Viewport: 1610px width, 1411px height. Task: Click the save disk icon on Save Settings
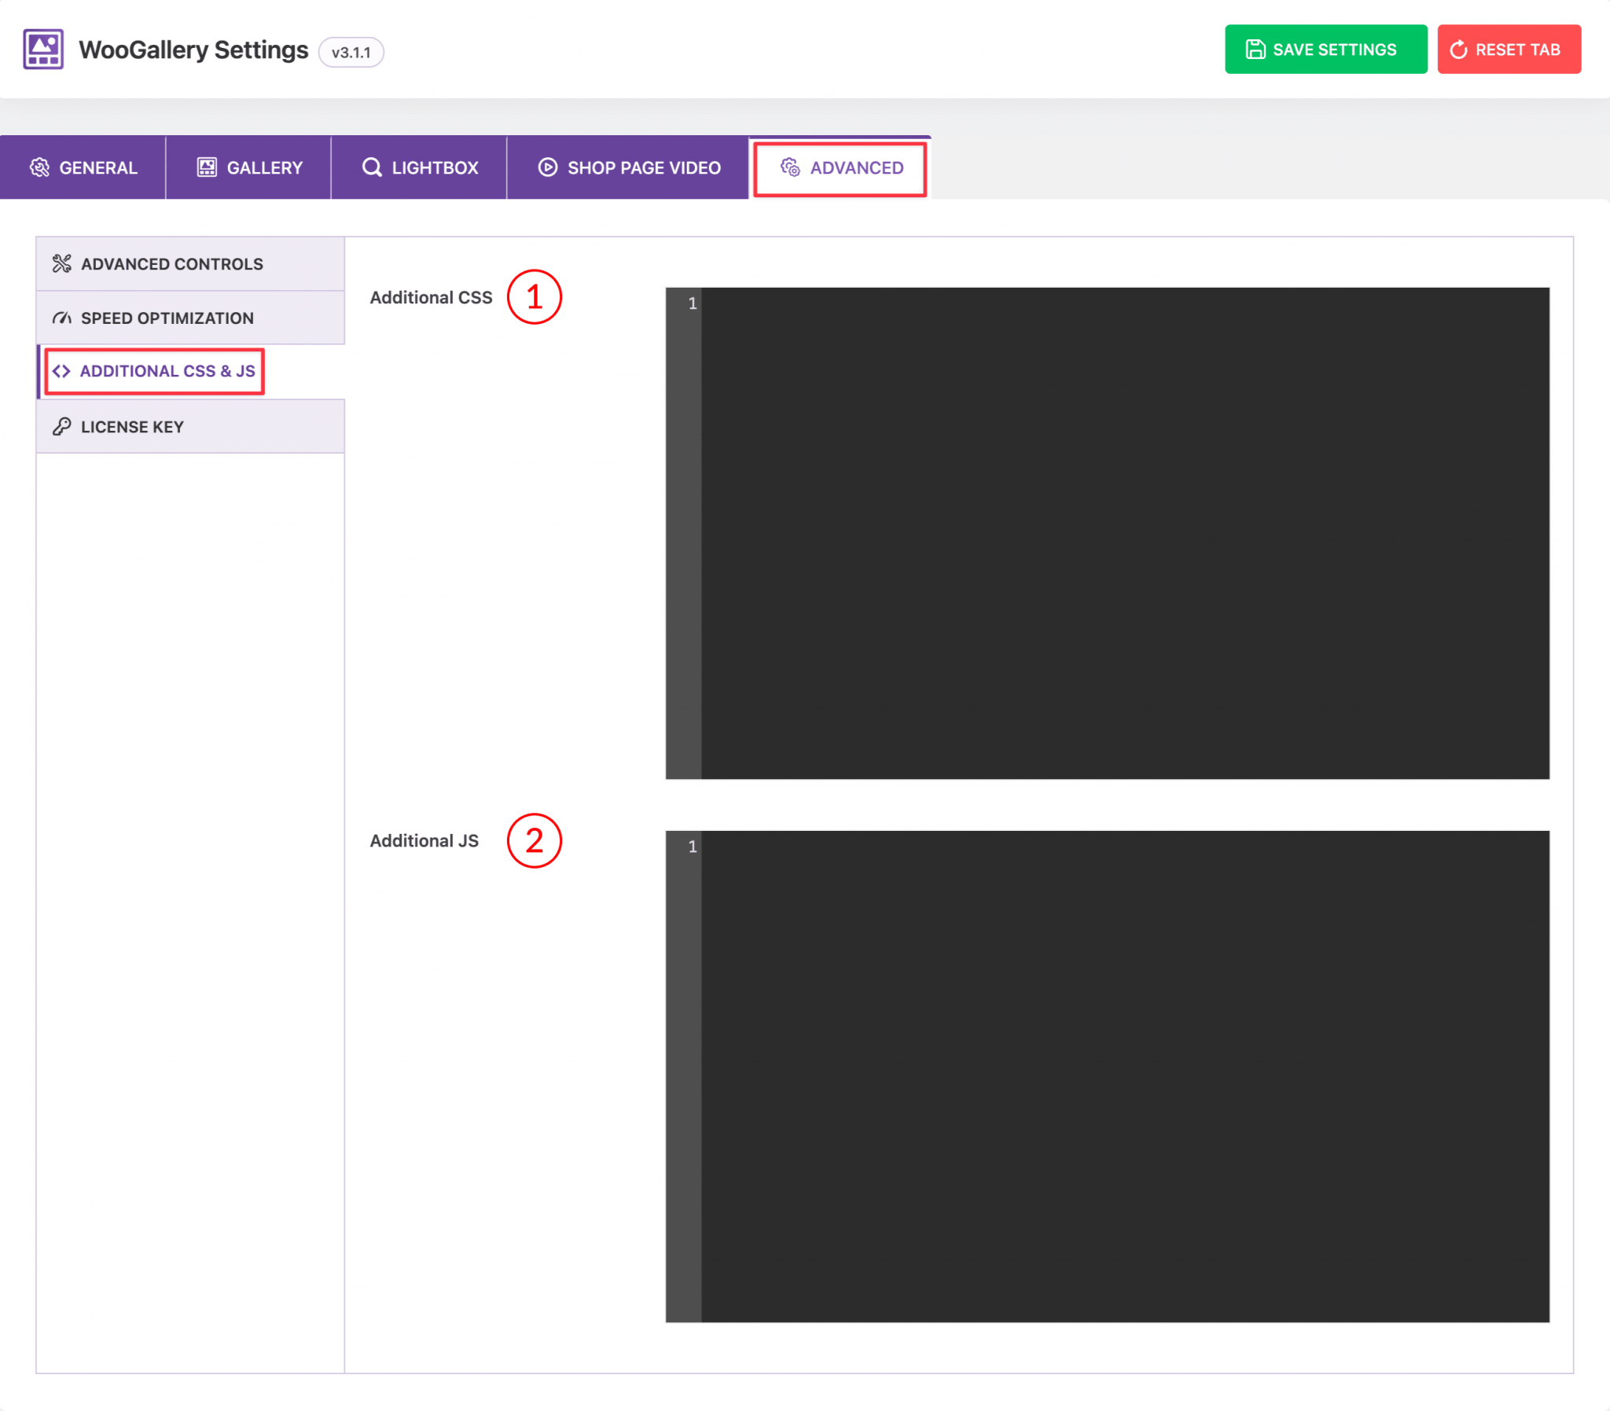(1256, 49)
